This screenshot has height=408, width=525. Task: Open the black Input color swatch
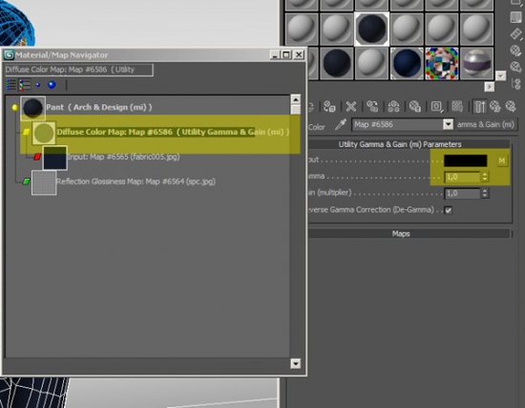coord(466,161)
